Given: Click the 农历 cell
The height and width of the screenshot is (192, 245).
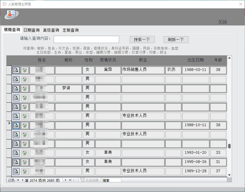Looking at the screenshot, I should point(173,70).
